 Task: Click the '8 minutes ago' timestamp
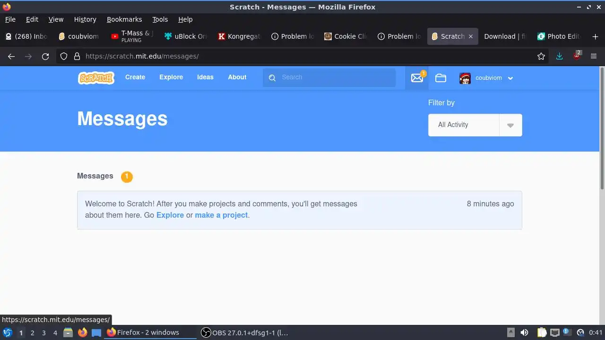coord(490,204)
